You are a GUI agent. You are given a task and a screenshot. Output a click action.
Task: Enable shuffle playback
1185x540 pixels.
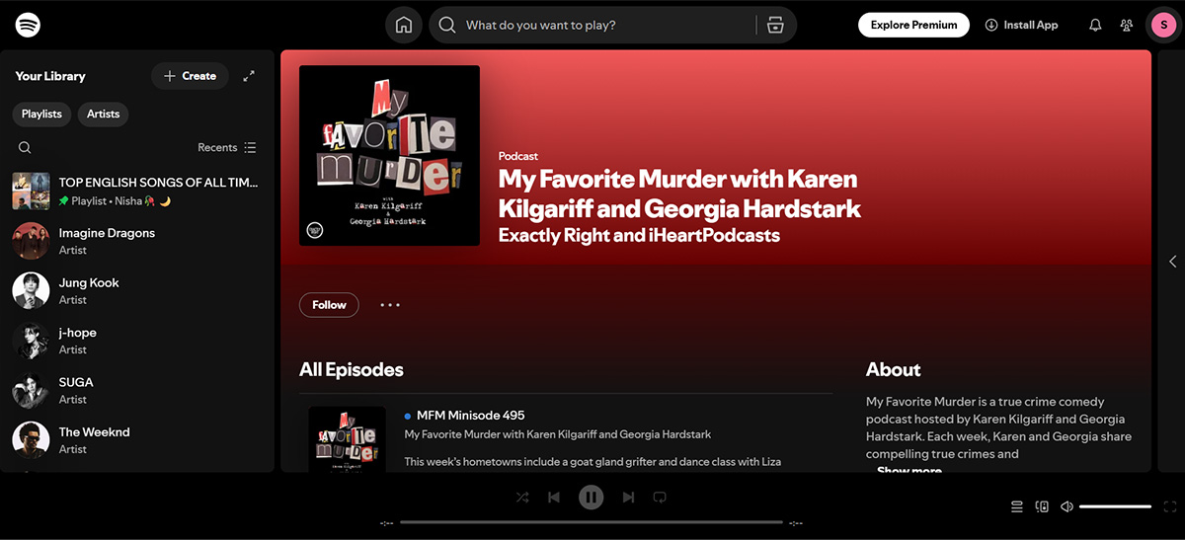522,497
